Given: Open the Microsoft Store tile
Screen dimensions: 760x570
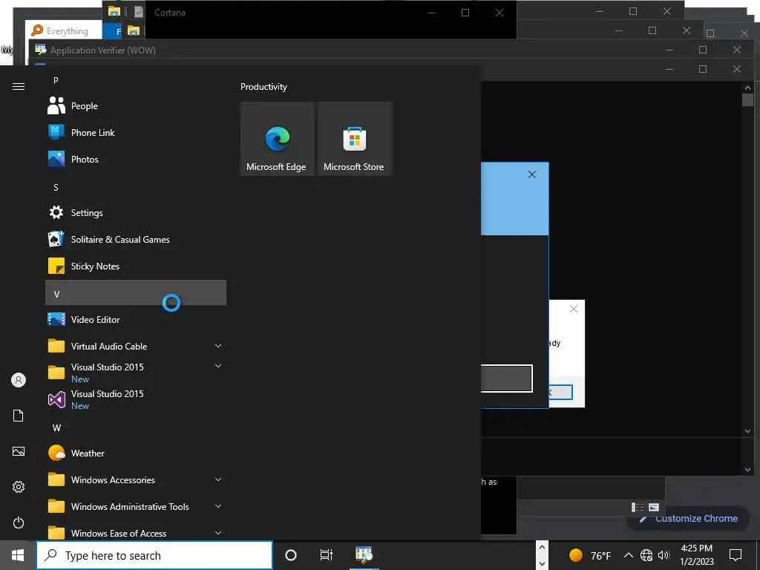Looking at the screenshot, I should [x=354, y=139].
